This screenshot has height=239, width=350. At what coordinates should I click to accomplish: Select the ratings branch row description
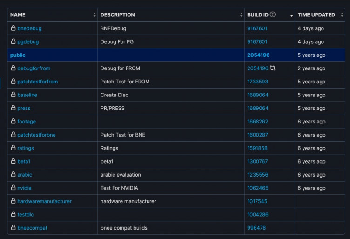pyautogui.click(x=109, y=148)
